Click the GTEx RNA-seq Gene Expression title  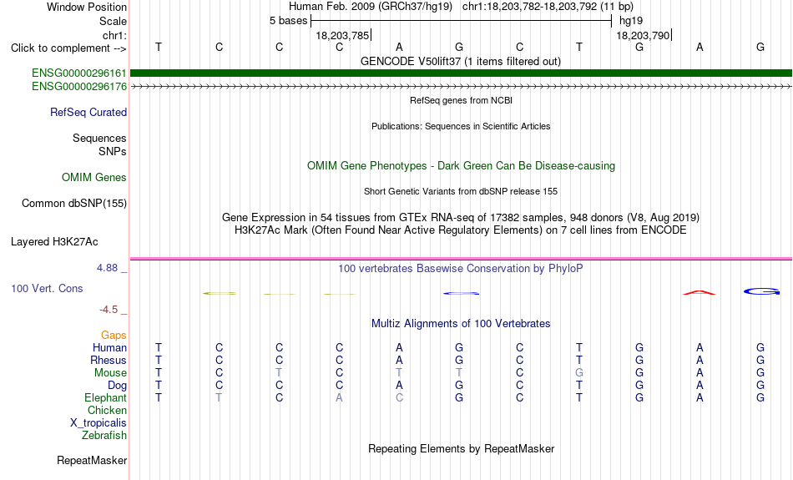point(461,218)
